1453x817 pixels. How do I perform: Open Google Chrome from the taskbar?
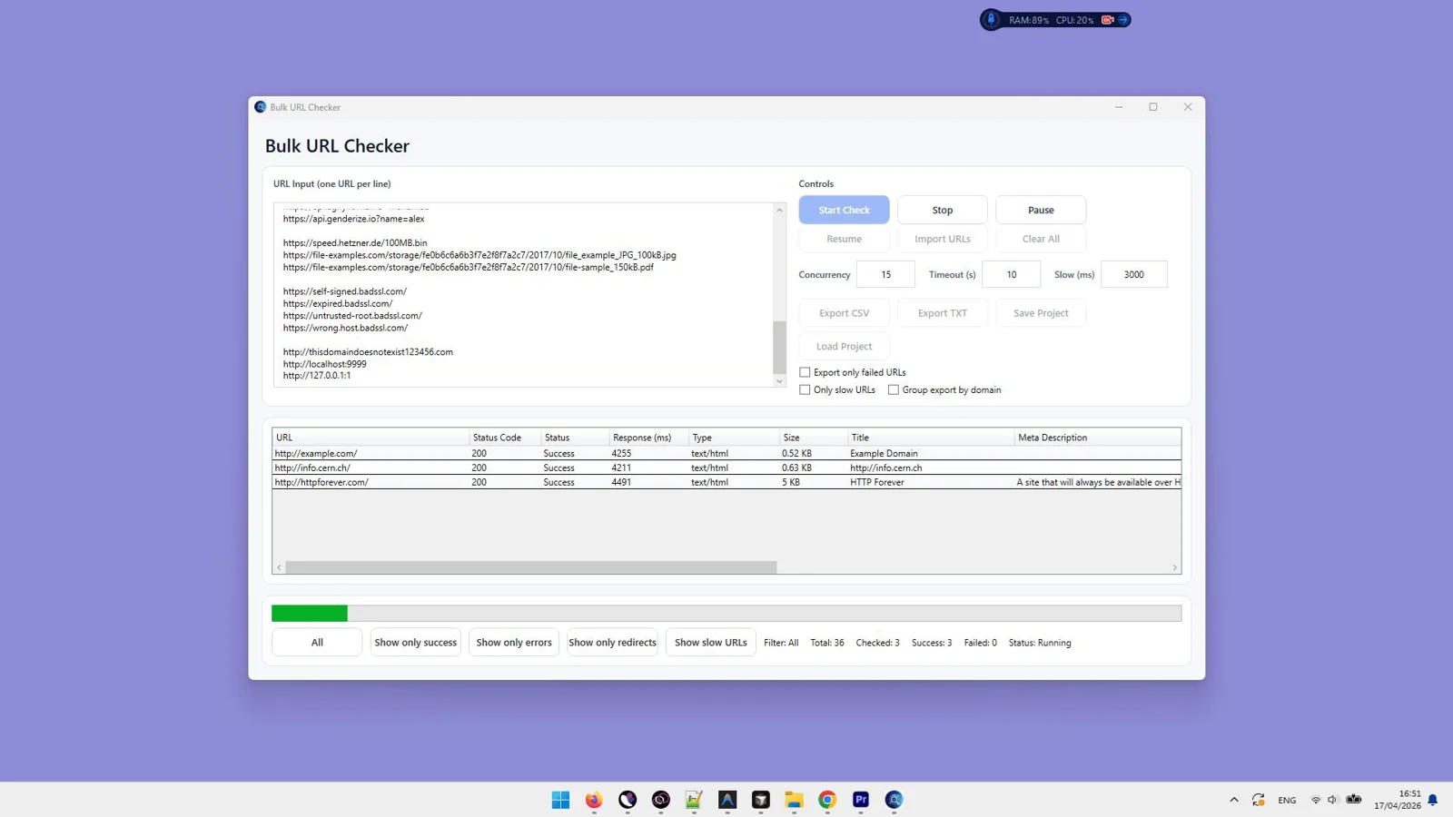pyautogui.click(x=827, y=800)
